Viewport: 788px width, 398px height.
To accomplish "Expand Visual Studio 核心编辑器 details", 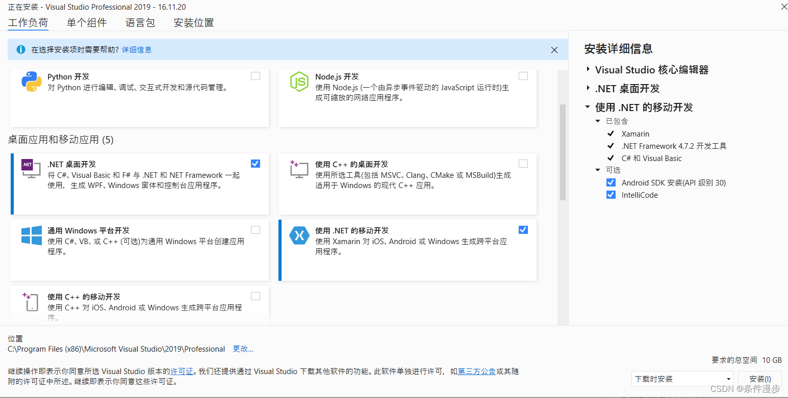I will click(588, 69).
